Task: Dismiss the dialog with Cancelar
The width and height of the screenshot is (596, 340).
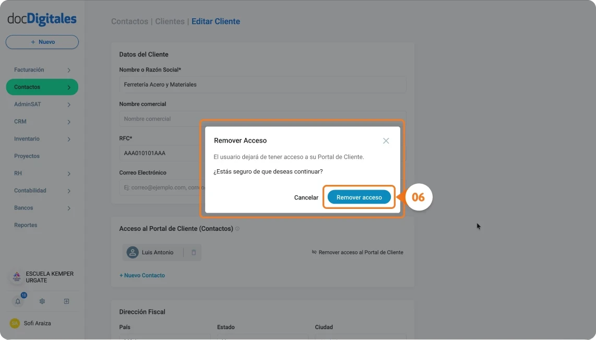Action: coord(306,197)
